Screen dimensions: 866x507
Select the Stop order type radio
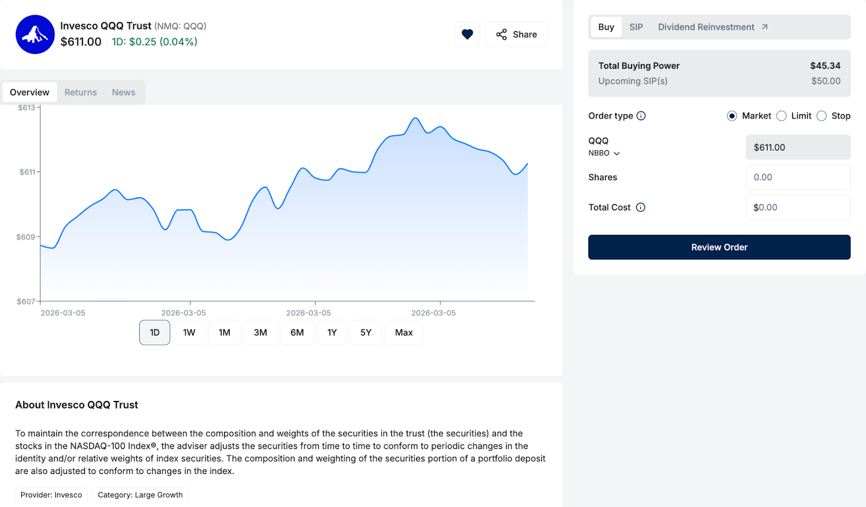[x=821, y=116]
